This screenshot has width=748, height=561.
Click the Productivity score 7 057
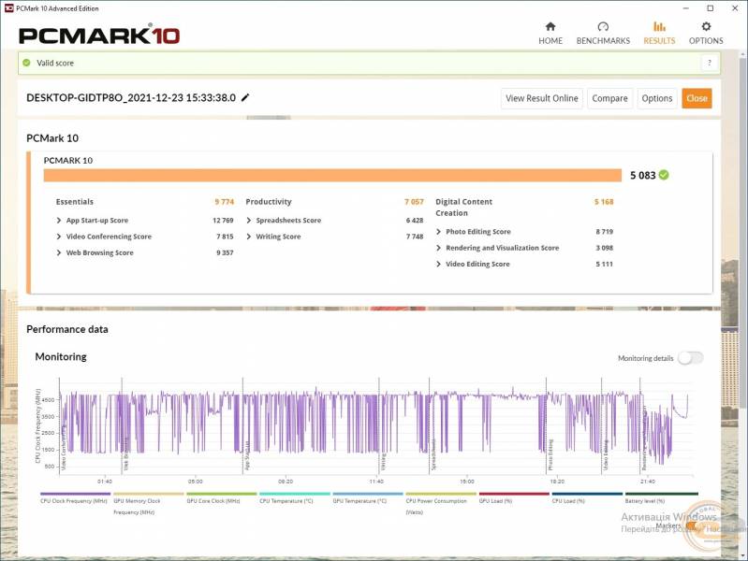[414, 202]
